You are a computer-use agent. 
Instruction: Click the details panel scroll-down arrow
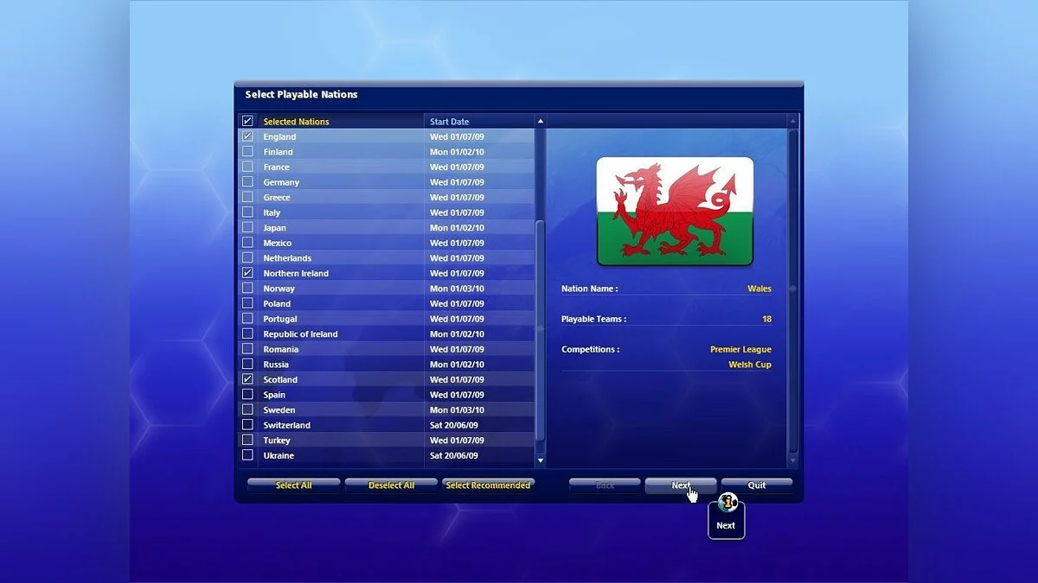(x=791, y=461)
